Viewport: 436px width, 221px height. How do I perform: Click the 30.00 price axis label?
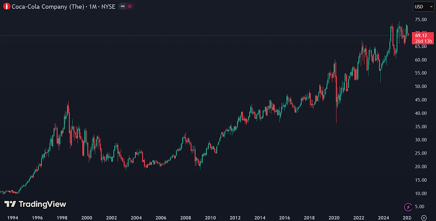click(x=421, y=140)
